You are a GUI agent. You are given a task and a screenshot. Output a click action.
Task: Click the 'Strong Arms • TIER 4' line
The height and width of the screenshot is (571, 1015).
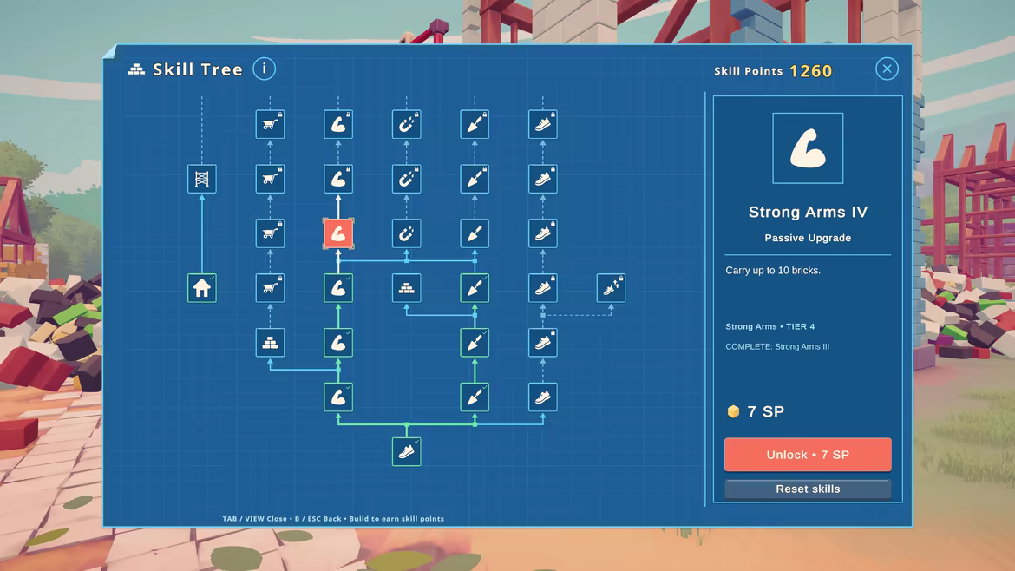769,326
